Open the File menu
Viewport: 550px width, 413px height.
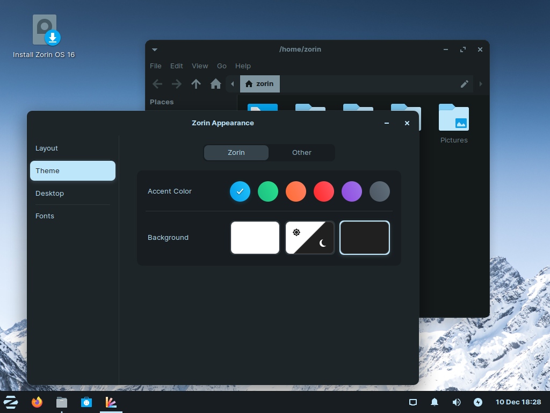[x=156, y=66]
